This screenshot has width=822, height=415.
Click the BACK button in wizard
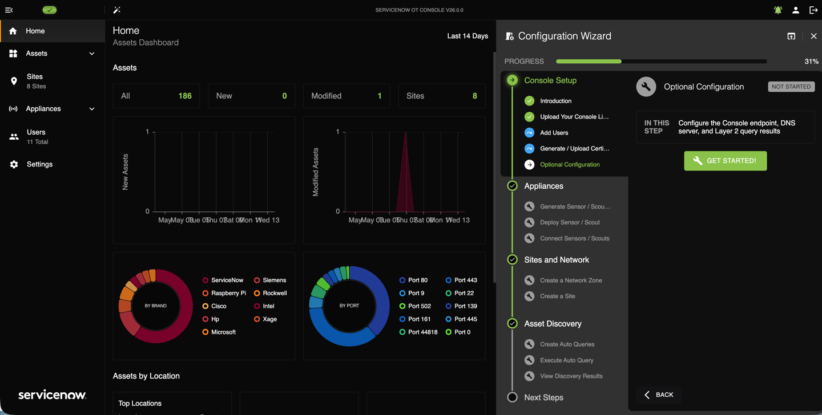click(659, 394)
